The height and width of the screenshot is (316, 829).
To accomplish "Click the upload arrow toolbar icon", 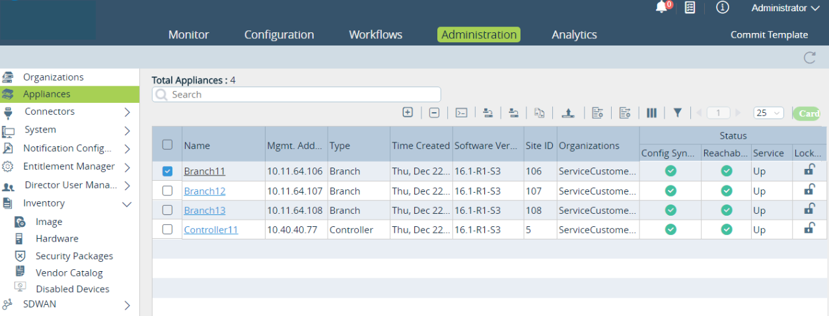I will click(x=567, y=113).
